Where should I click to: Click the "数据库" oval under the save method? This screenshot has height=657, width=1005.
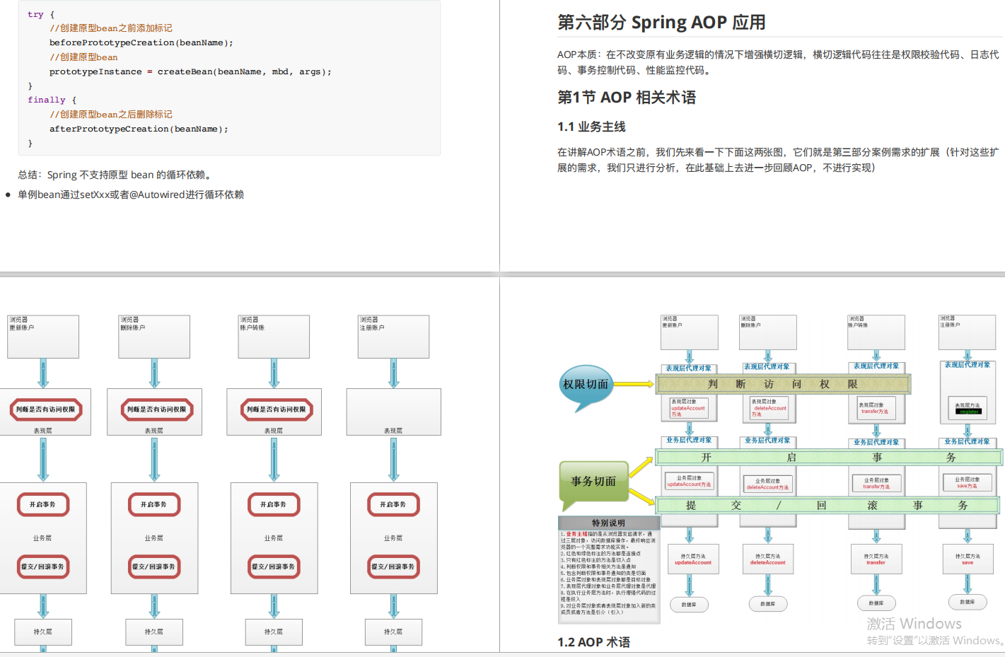[968, 602]
